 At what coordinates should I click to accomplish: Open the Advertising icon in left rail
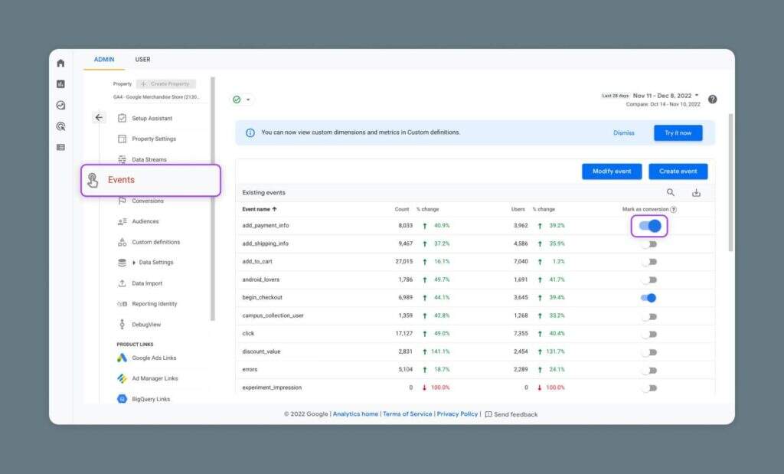click(60, 126)
